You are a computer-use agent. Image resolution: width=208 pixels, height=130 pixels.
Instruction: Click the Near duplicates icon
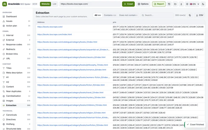point(4,92)
